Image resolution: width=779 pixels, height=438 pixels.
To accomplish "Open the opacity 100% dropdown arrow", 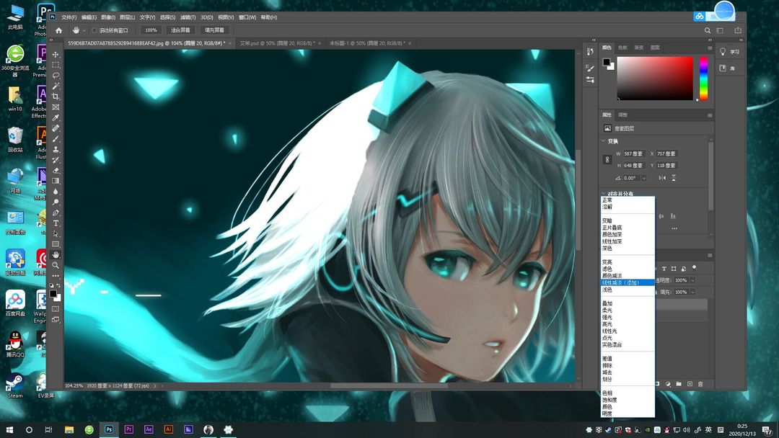I will pyautogui.click(x=692, y=280).
